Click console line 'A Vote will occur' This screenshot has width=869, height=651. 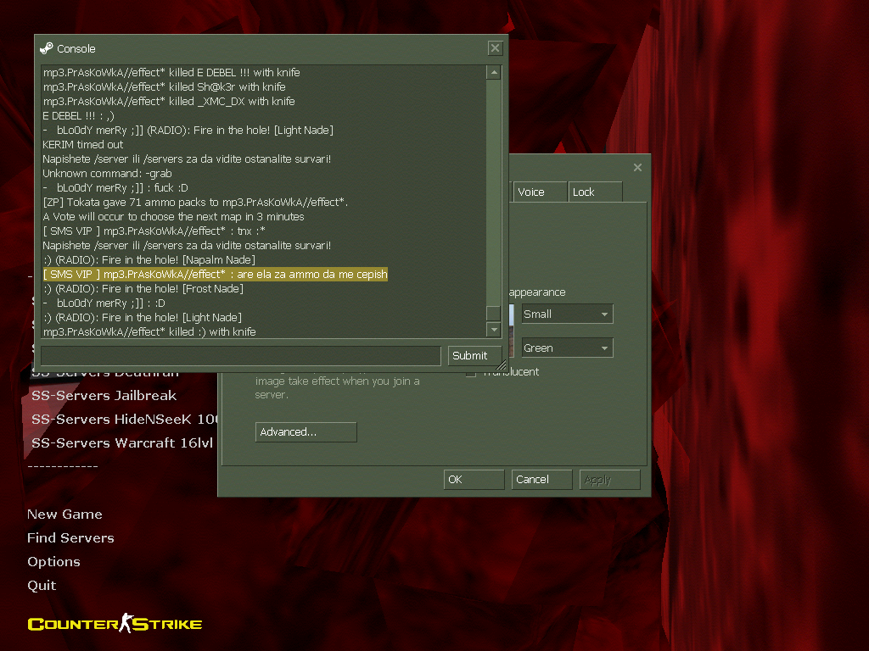click(173, 216)
